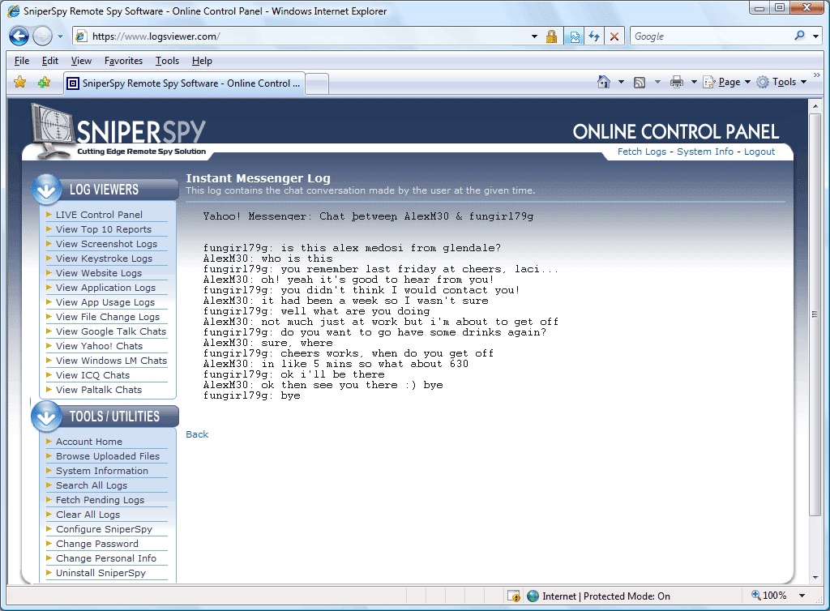Screen dimensions: 830x611
Task: Open recent pages dropdown beside navigation arrows
Action: coord(60,36)
